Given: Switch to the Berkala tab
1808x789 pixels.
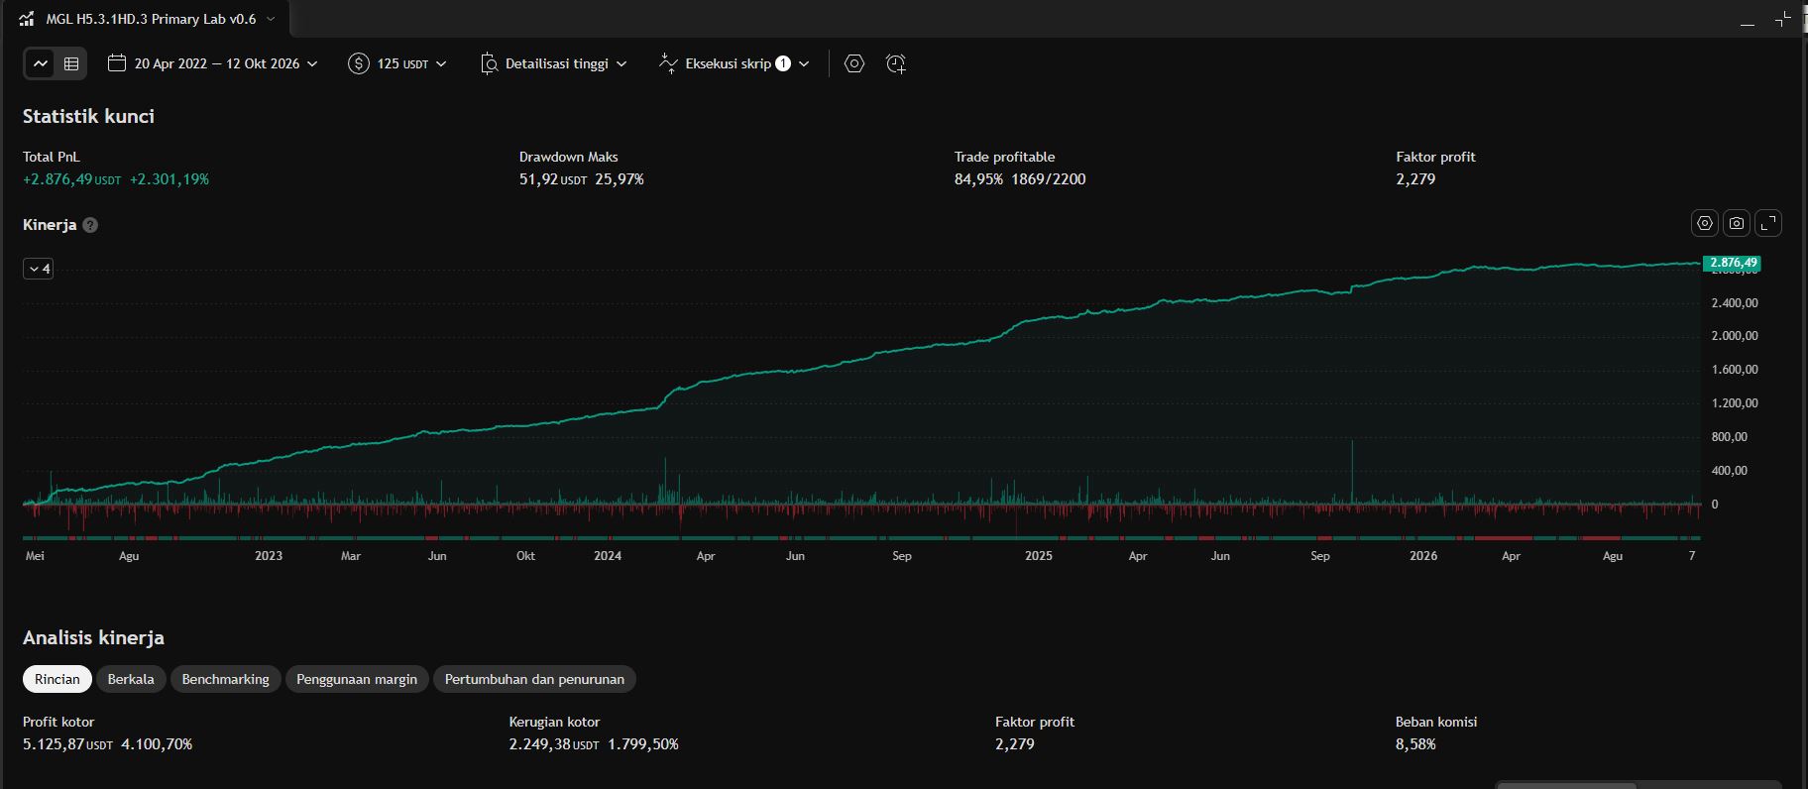Looking at the screenshot, I should pyautogui.click(x=131, y=679).
